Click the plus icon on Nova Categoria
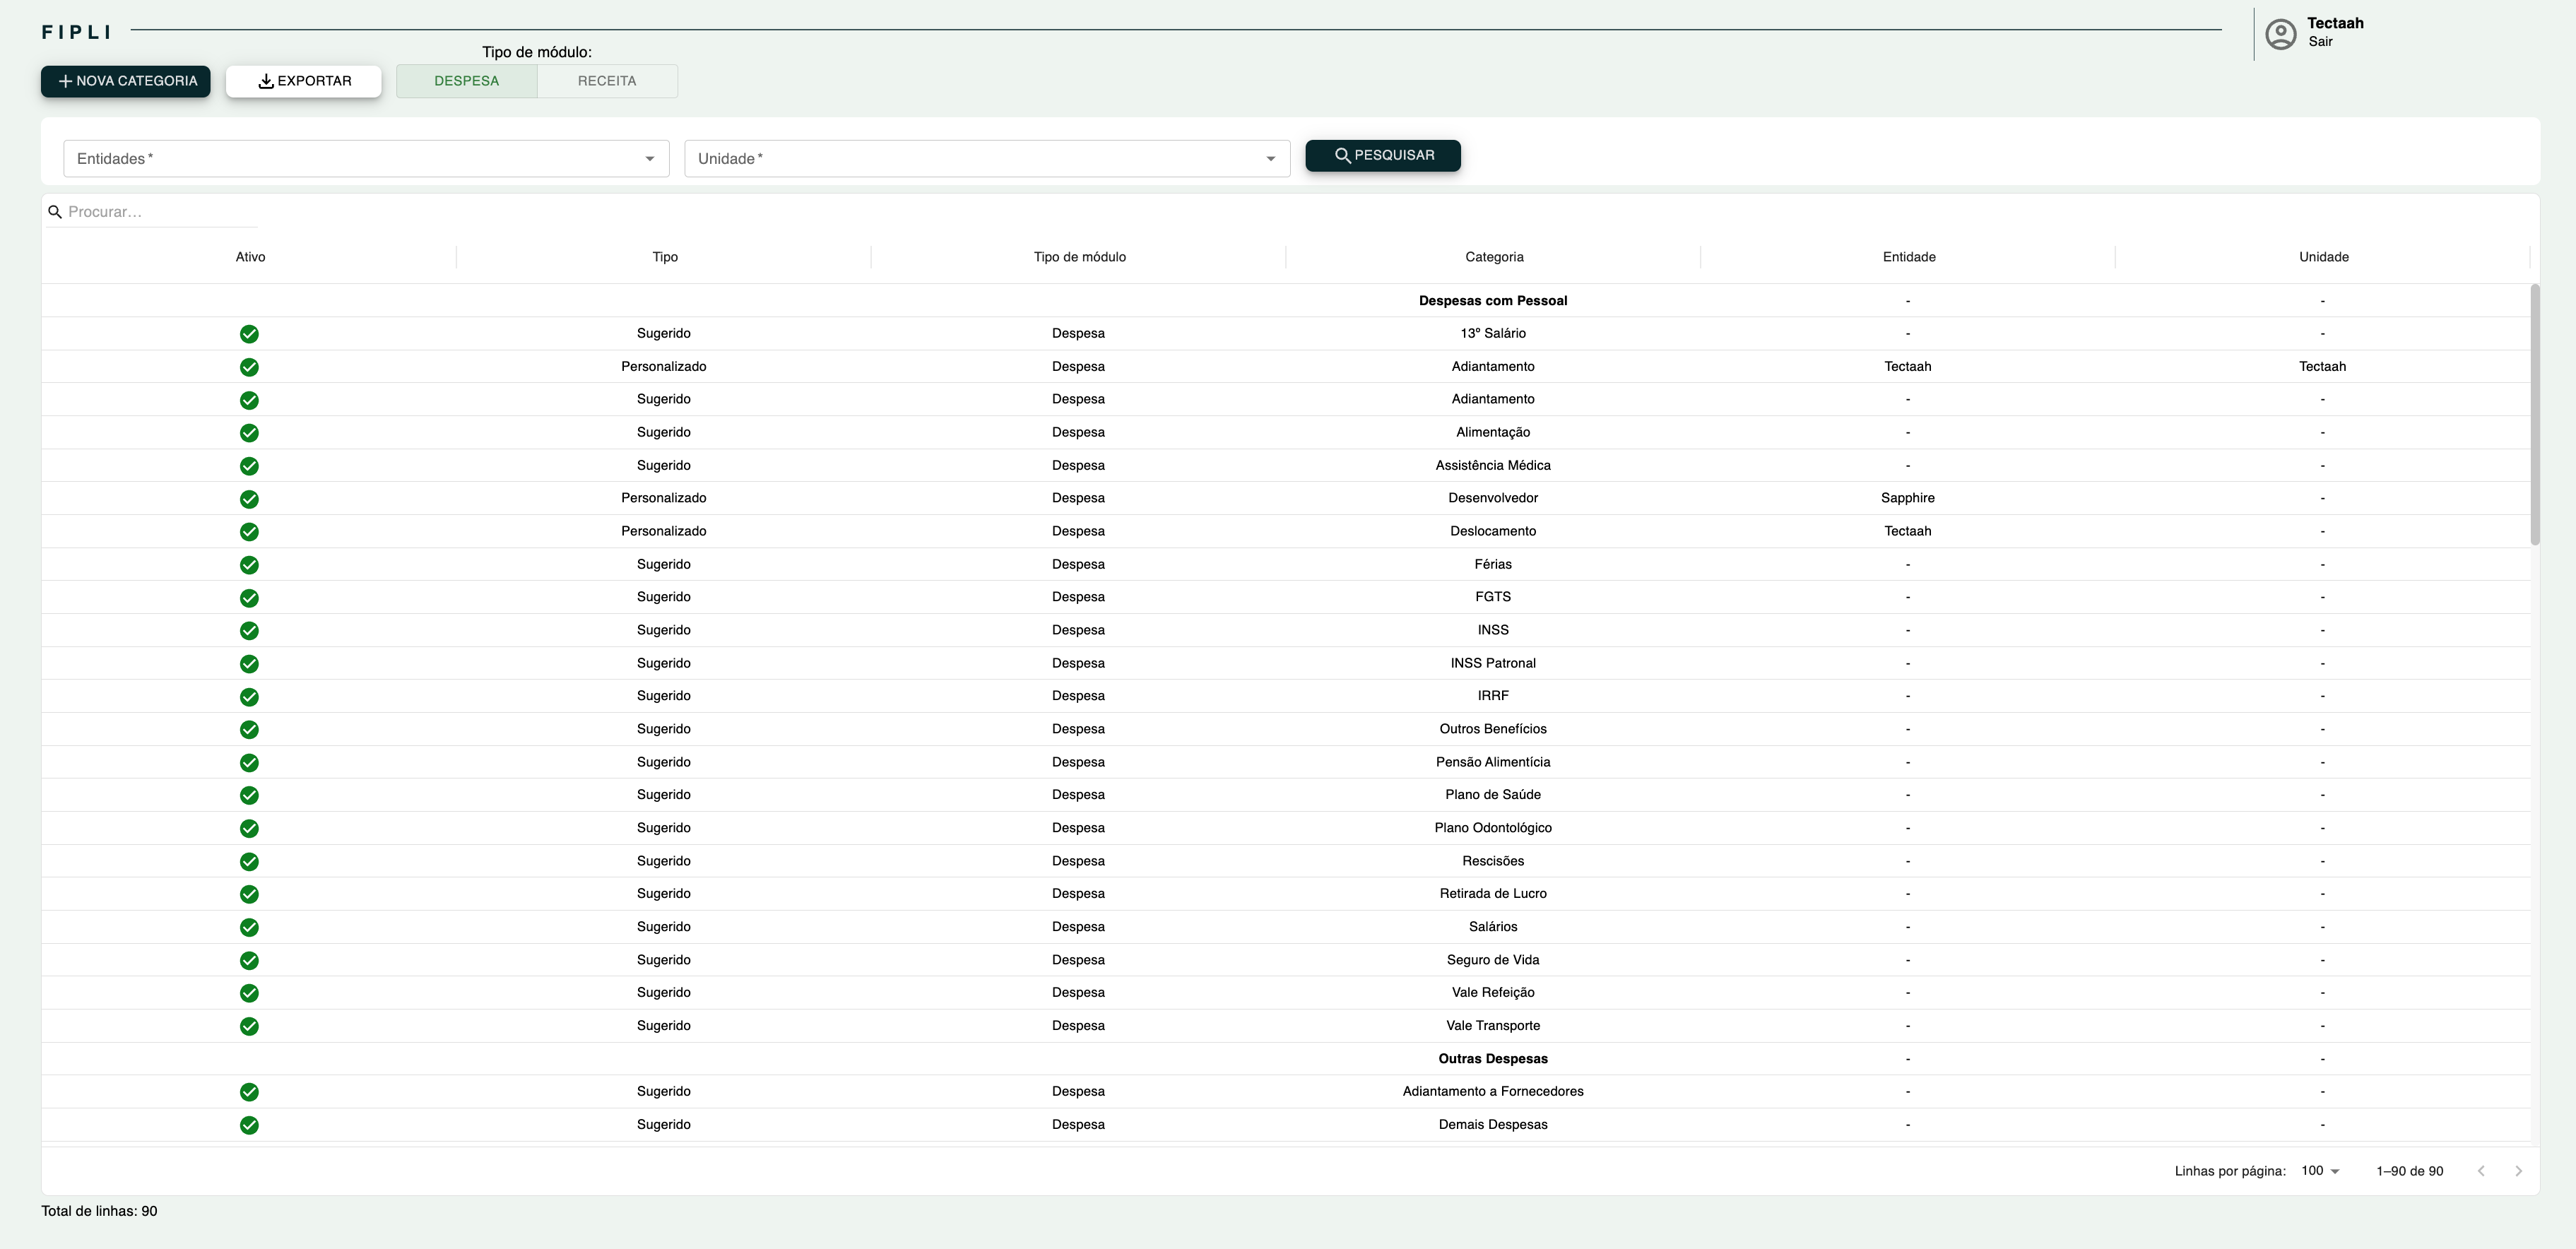 (65, 81)
